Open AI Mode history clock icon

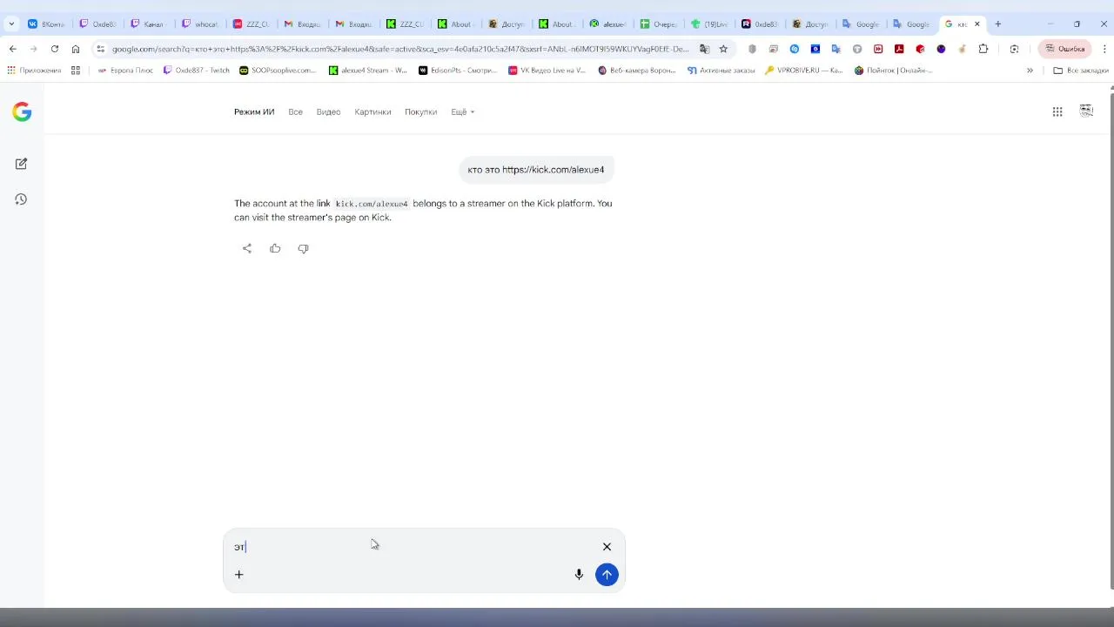click(x=22, y=199)
